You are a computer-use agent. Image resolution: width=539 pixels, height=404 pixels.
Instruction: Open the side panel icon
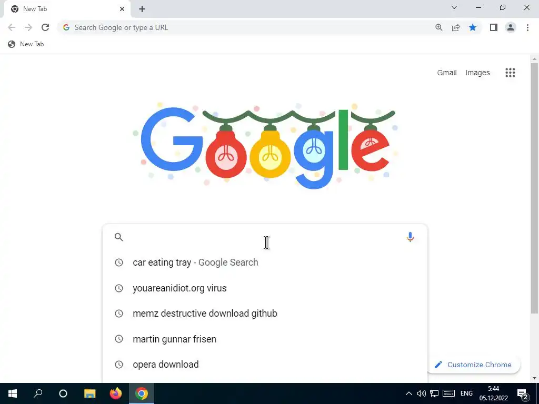point(494,27)
